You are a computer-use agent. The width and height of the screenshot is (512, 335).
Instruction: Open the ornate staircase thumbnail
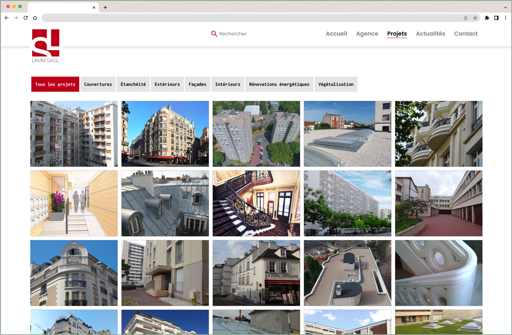pyautogui.click(x=256, y=203)
